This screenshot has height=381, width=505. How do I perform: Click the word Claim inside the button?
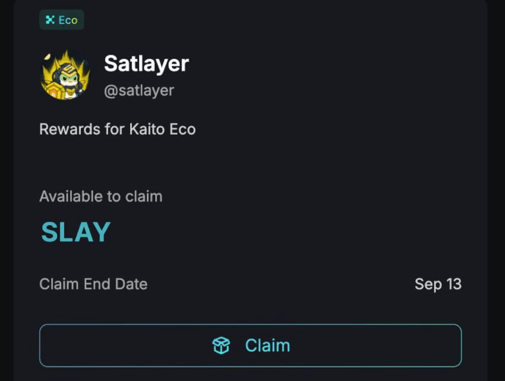pos(268,345)
